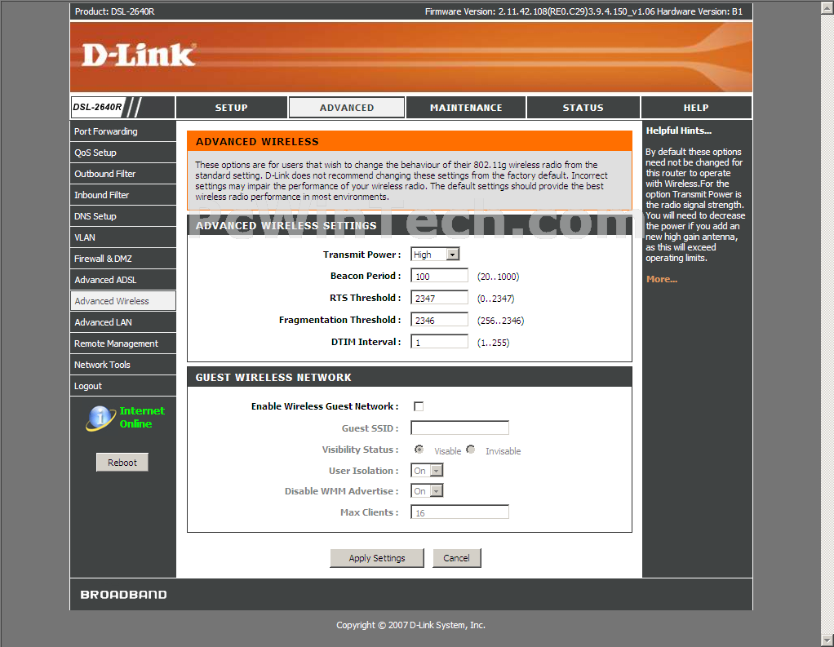Click the page scrollbar down arrow
Screen dimensions: 834x647
point(827,640)
